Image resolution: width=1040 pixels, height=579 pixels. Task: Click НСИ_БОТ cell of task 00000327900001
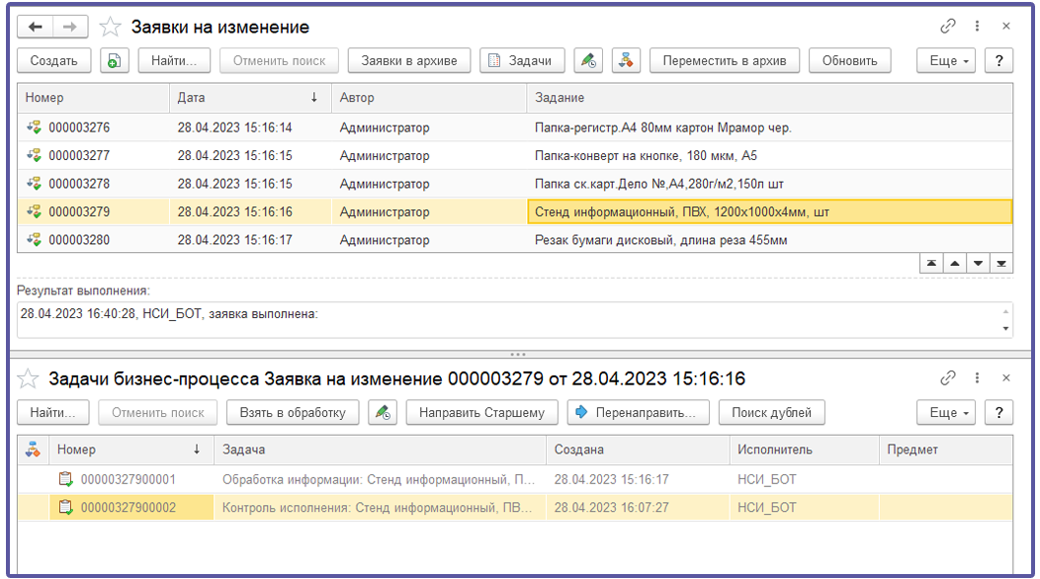pos(804,479)
